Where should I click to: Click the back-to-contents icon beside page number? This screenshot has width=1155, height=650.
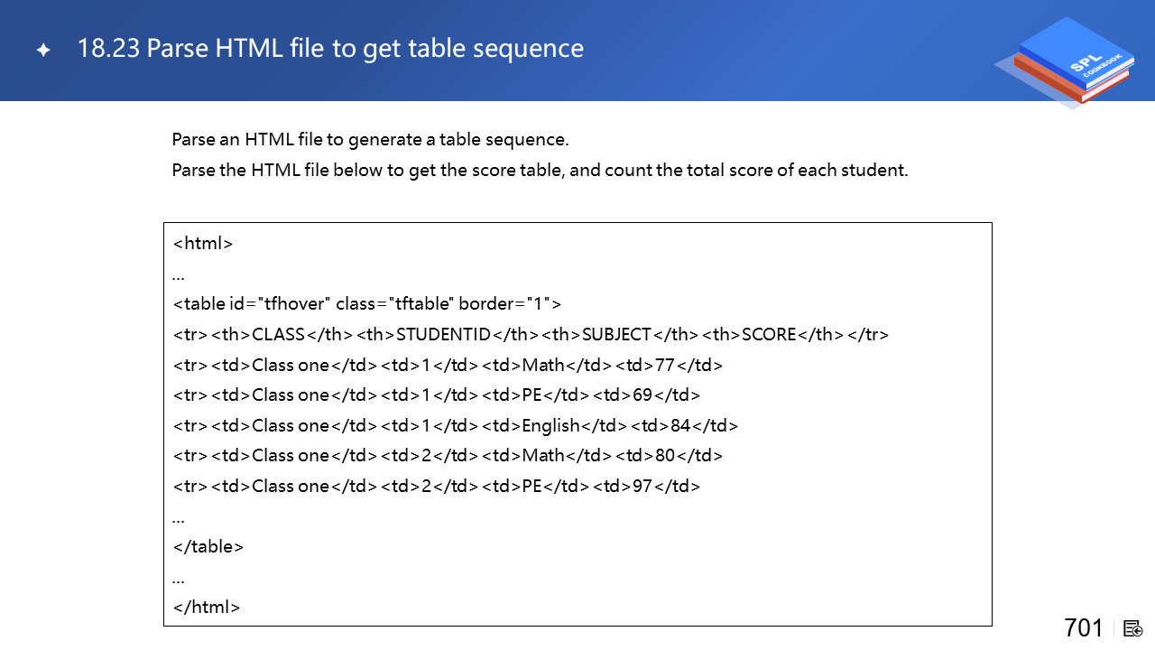pos(1133,628)
